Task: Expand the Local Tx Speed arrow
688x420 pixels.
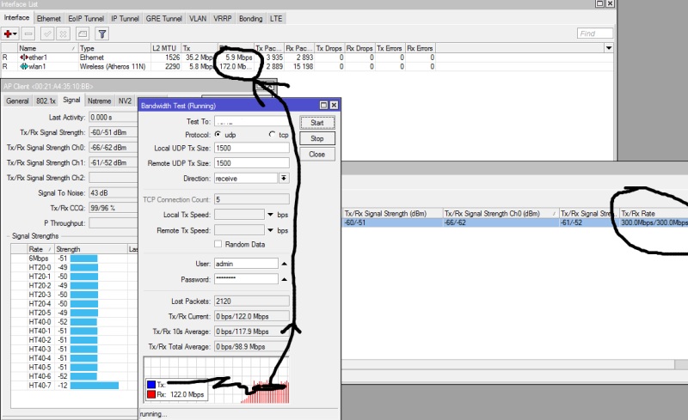Action: click(270, 215)
